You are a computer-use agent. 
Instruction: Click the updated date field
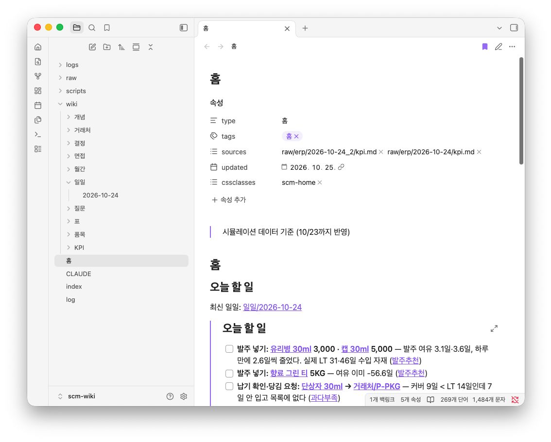(312, 167)
